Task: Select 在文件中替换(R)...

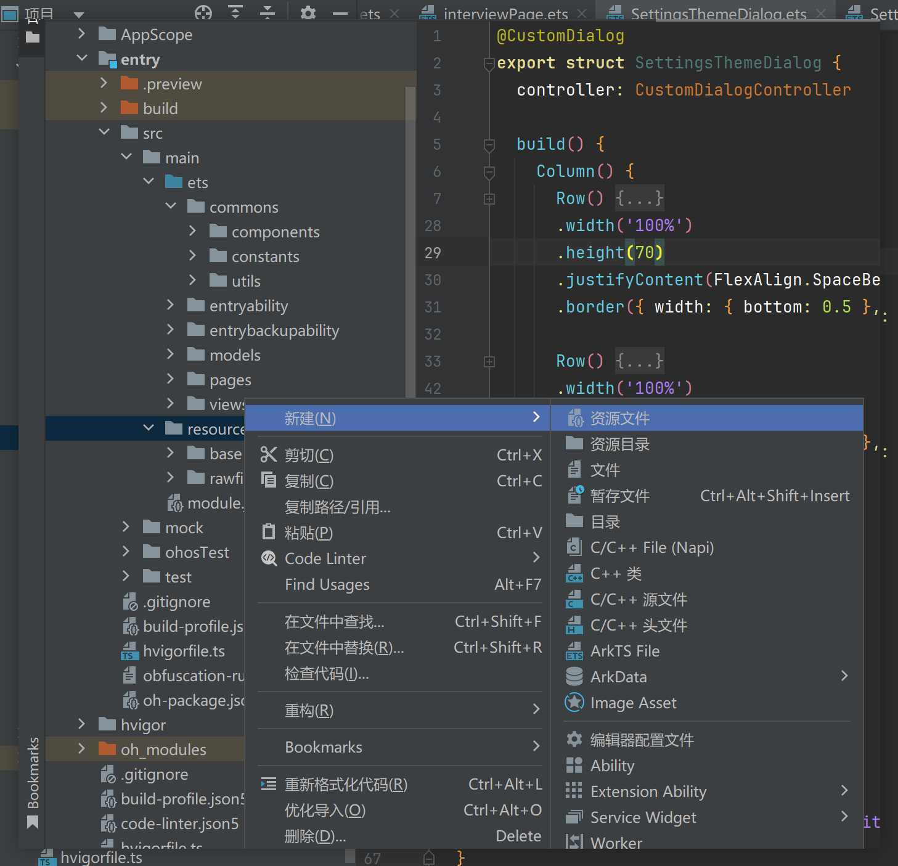Action: click(x=398, y=647)
